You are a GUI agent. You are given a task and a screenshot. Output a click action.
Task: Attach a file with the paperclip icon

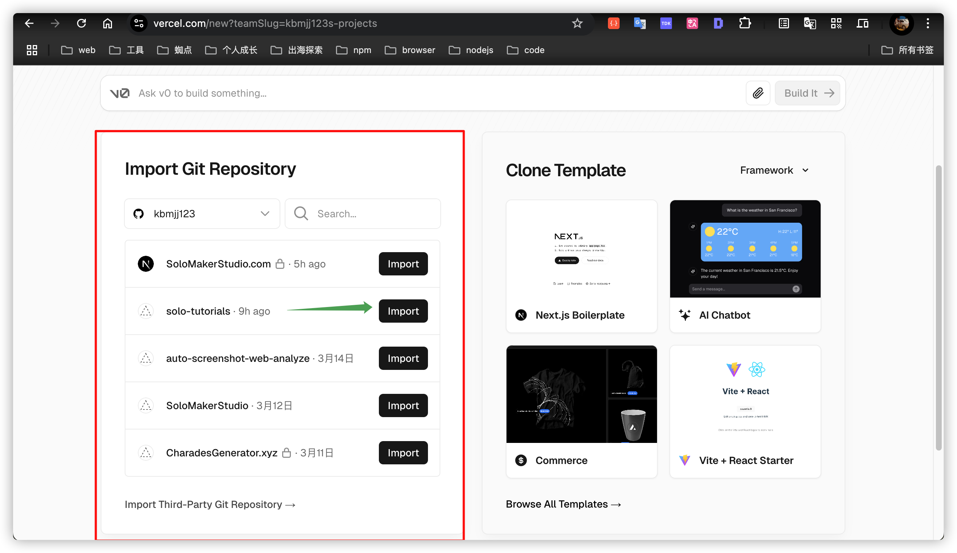[758, 93]
